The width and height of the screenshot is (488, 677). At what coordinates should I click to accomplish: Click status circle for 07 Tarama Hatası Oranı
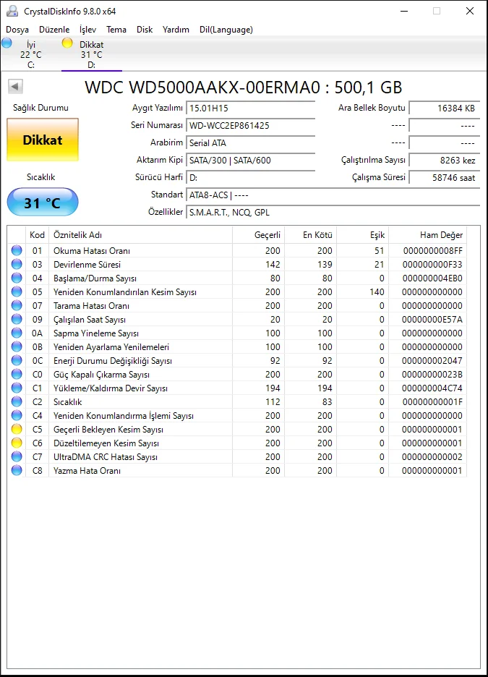coord(17,305)
